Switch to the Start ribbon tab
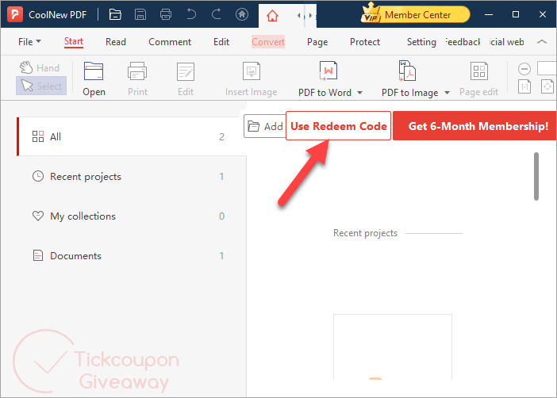557x398 pixels. [x=74, y=42]
